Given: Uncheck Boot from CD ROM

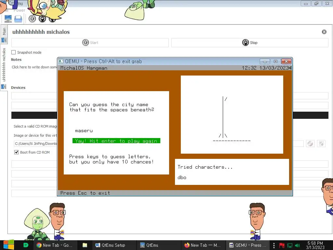Looking at the screenshot, I should click(x=16, y=152).
